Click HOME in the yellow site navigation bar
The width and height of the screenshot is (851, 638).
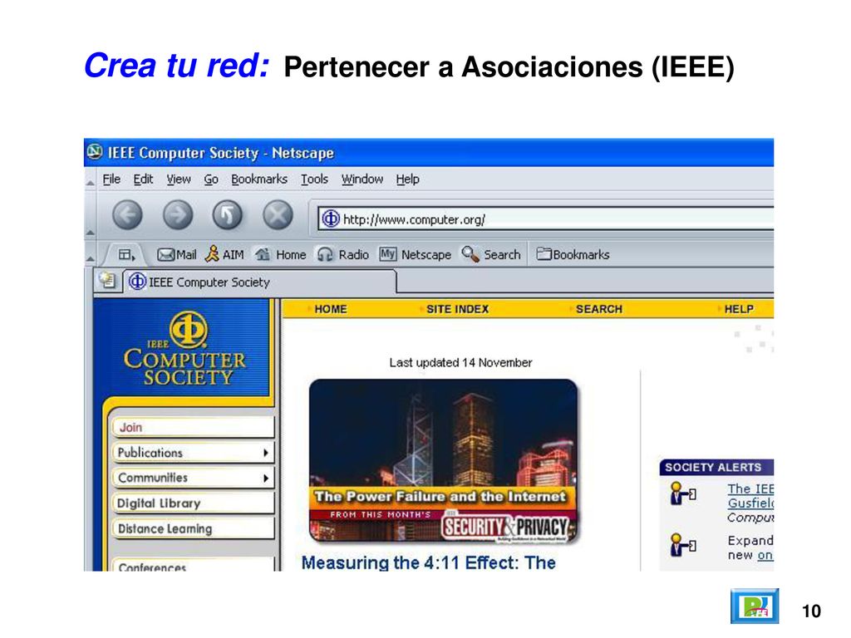pyautogui.click(x=330, y=309)
